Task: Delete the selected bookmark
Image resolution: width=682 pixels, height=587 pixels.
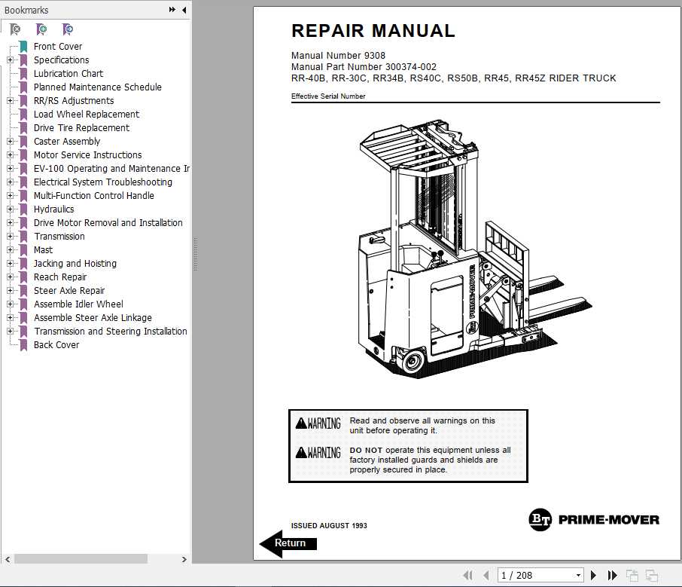Action: pyautogui.click(x=15, y=29)
